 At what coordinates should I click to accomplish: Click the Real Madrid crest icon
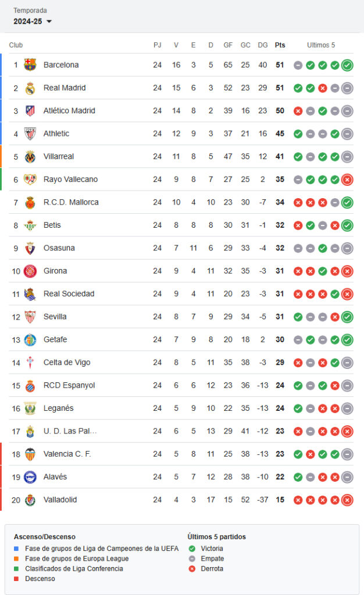30,88
